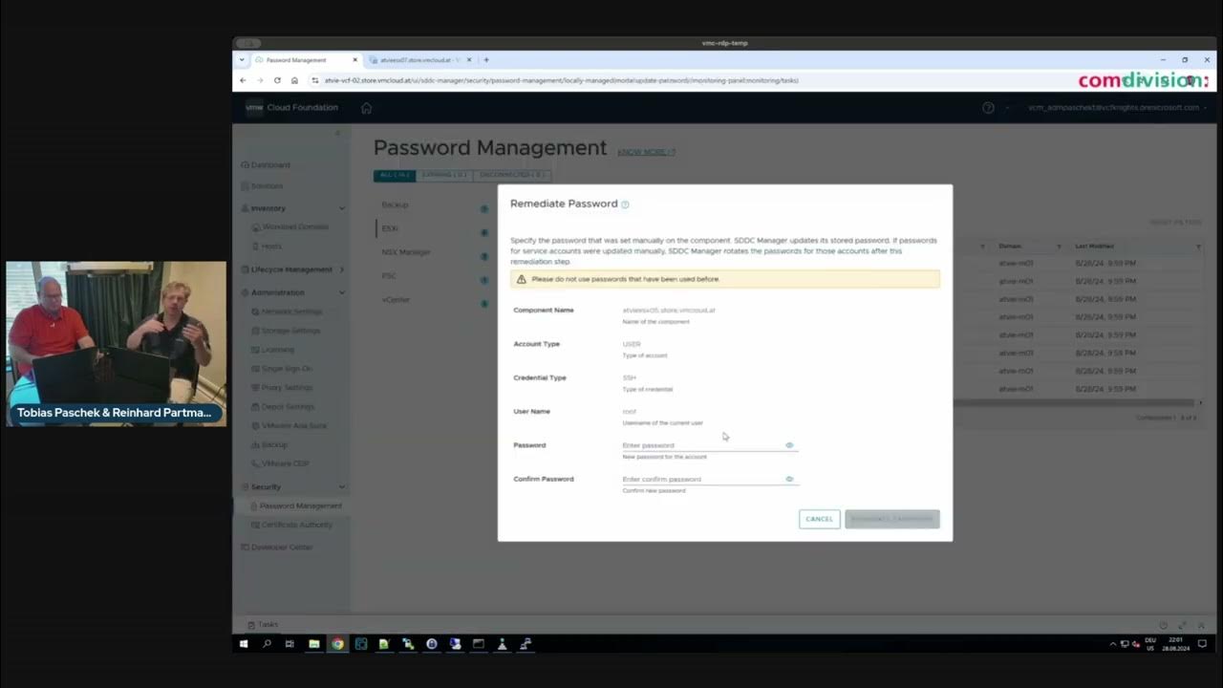Click the Remediate Password confirm button
The image size is (1223, 688).
(892, 519)
